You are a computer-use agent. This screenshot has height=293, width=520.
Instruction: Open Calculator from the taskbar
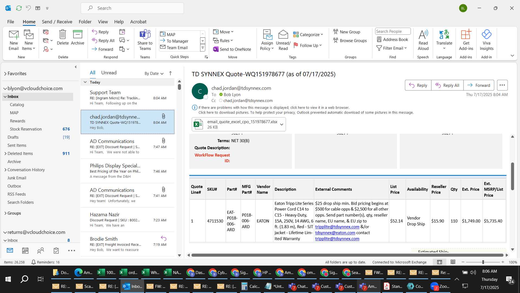[x=251, y=286]
